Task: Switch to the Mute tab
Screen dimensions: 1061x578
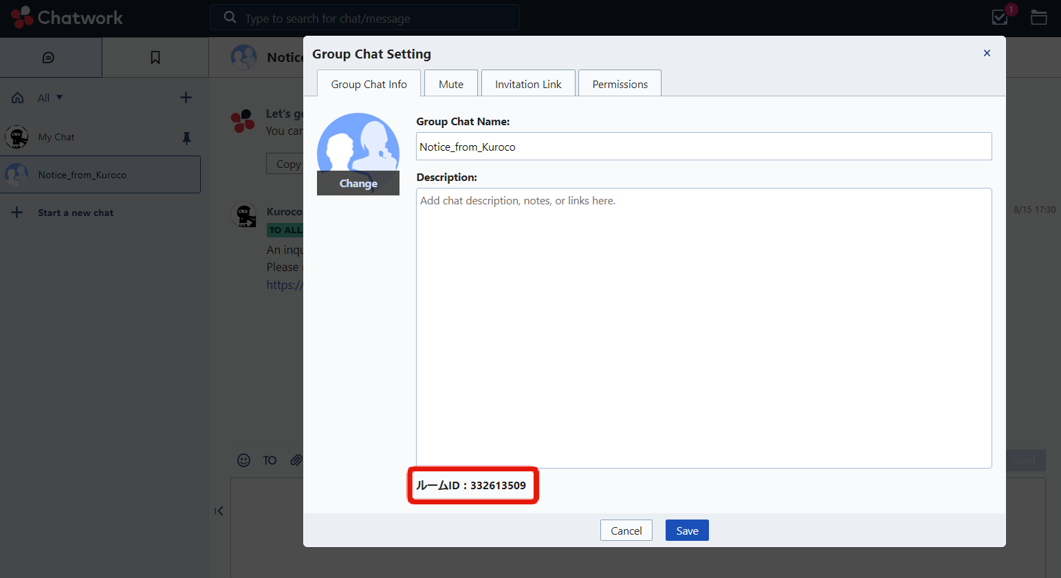Action: pyautogui.click(x=450, y=83)
